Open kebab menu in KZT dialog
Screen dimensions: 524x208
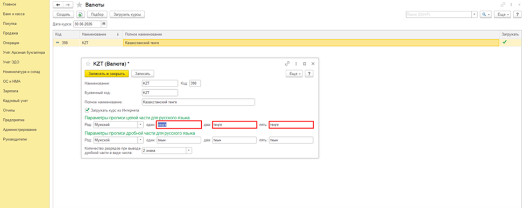[296, 63]
